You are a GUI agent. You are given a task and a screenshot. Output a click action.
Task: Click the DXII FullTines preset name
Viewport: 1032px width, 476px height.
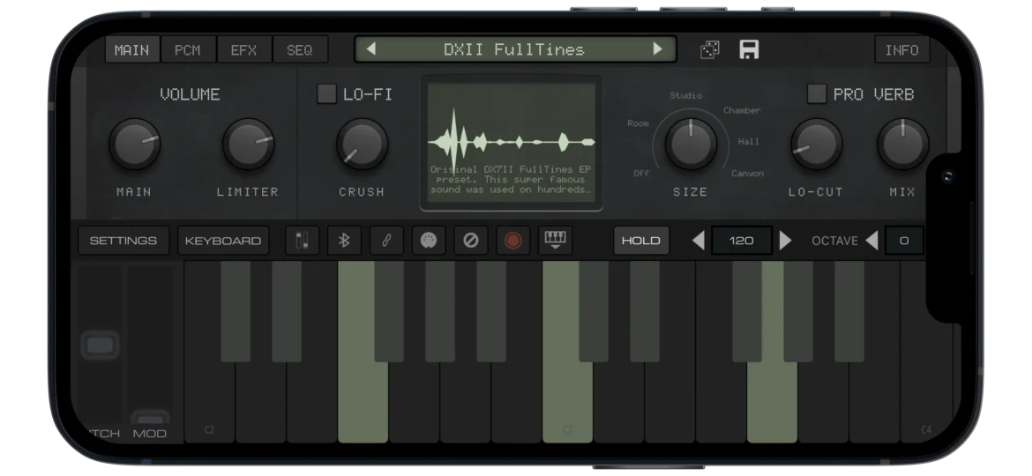[x=514, y=49]
